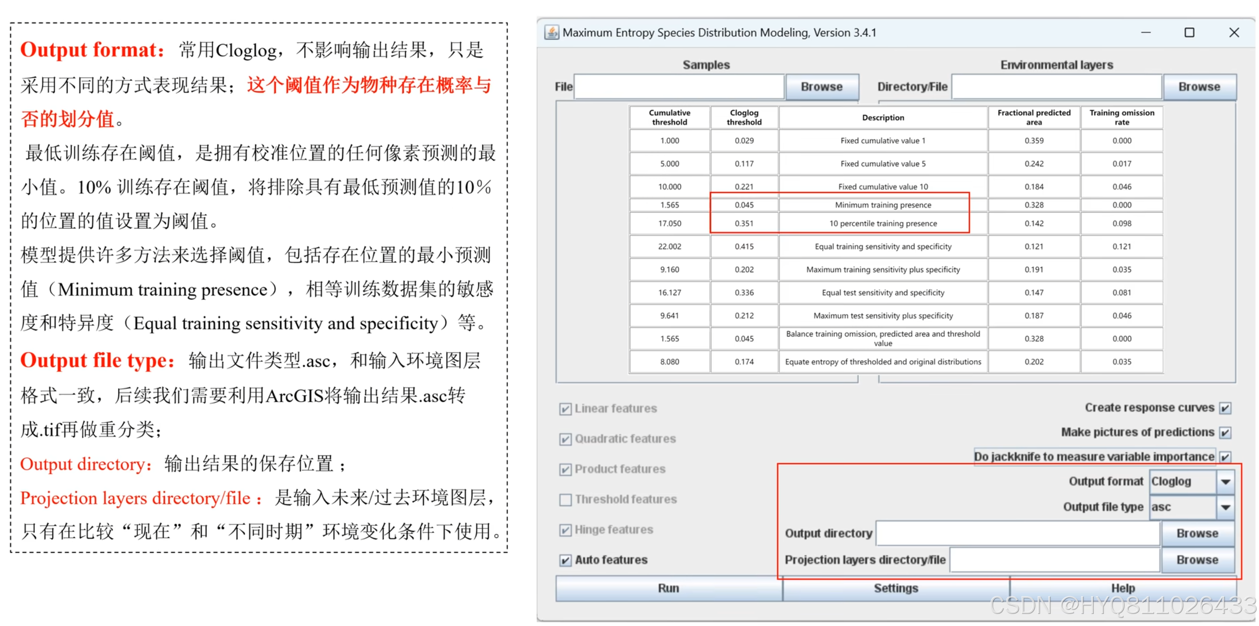Select the 10 percentile training presence row
Image resolution: width=1259 pixels, height=626 pixels.
882,223
